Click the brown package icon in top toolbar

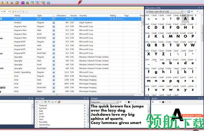click(x=17, y=3)
